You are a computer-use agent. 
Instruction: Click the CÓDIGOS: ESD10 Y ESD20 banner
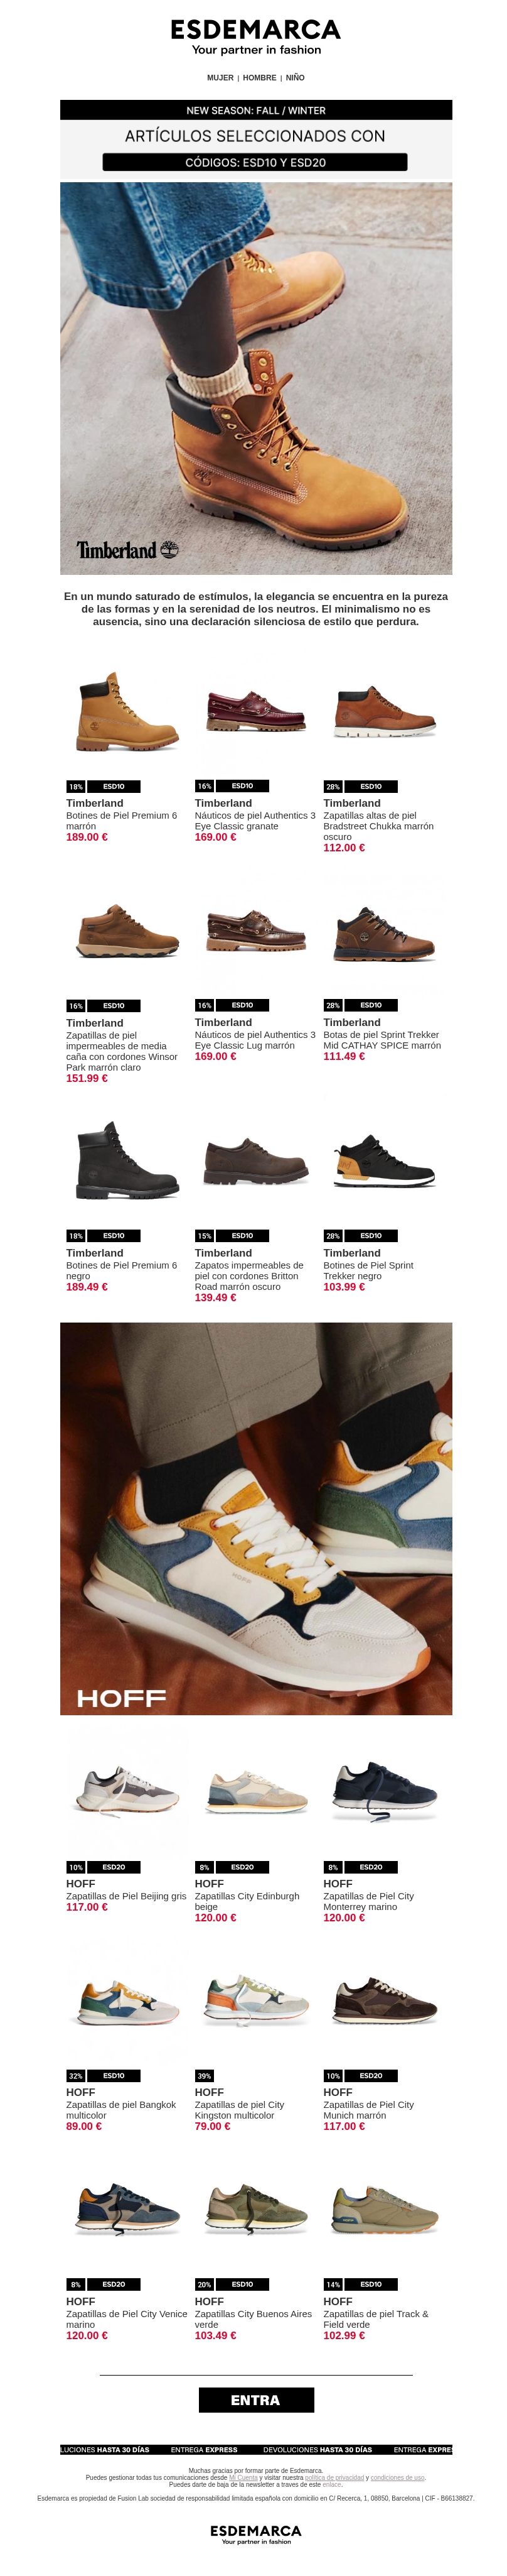[255, 162]
